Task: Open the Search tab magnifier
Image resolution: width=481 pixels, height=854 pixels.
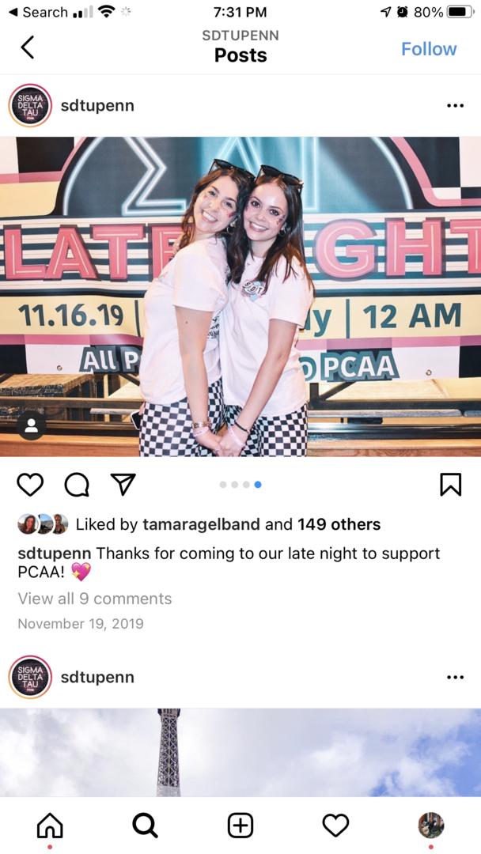Action: (145, 825)
